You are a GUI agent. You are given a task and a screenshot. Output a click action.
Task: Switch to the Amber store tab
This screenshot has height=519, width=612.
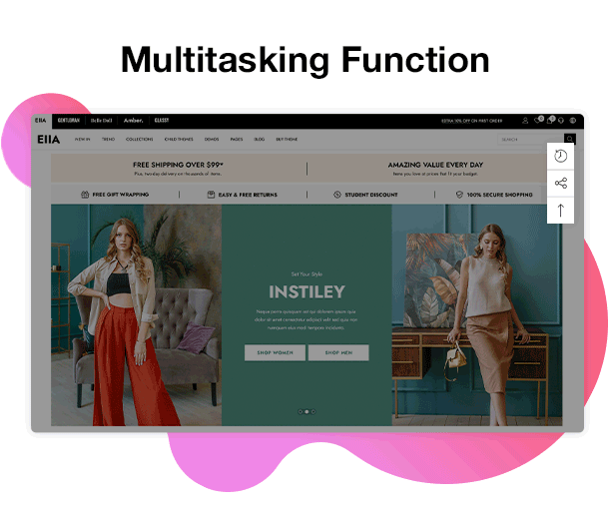133,121
